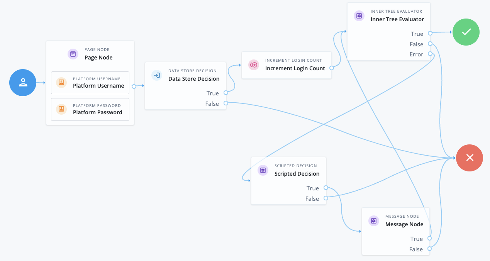Click the green success checkmark node

[466, 32]
